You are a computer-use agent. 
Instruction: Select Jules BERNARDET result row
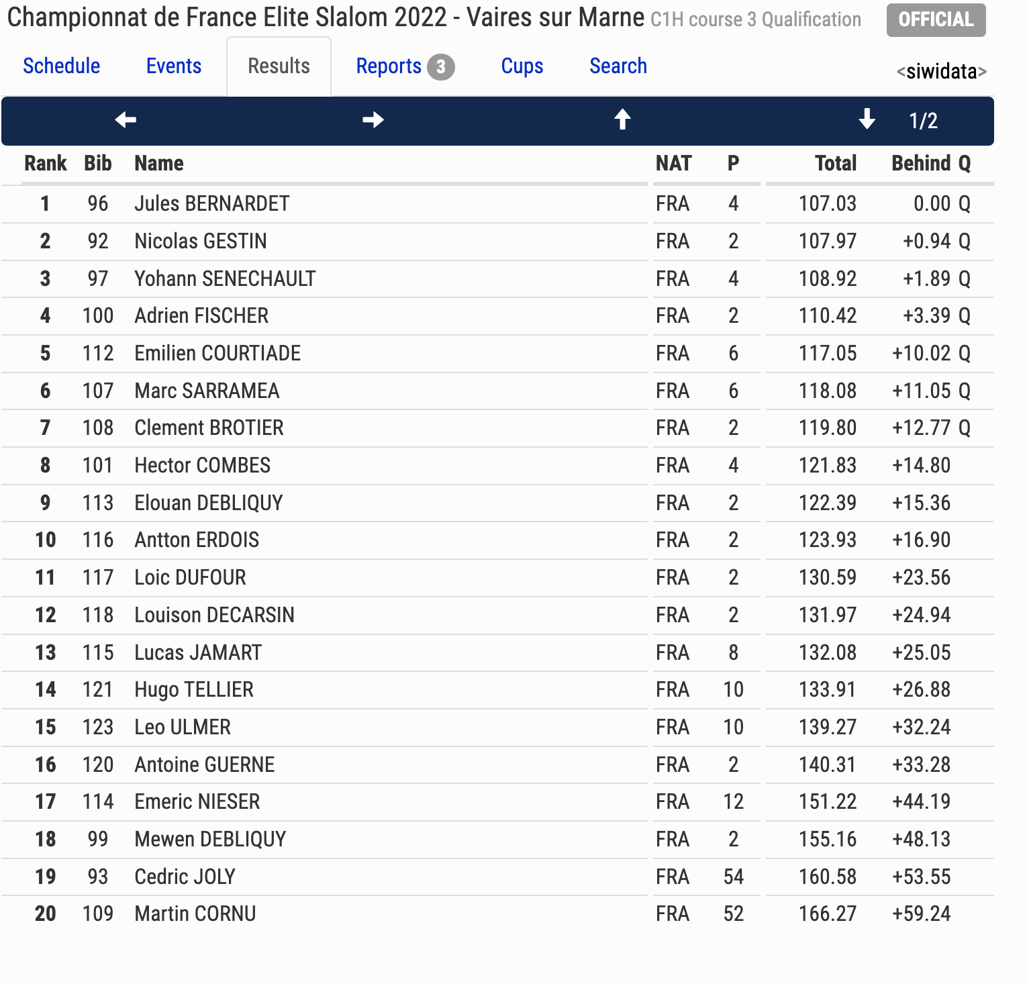point(497,203)
